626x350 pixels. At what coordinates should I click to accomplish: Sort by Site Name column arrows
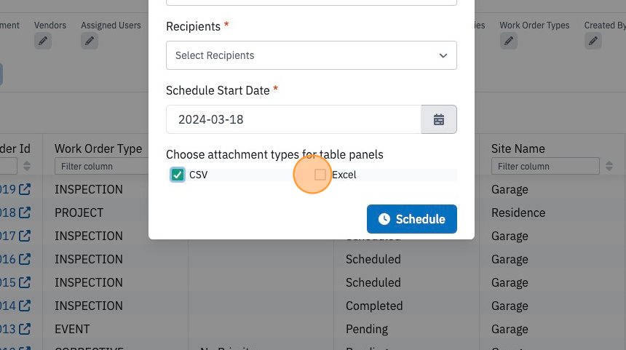(x=609, y=166)
